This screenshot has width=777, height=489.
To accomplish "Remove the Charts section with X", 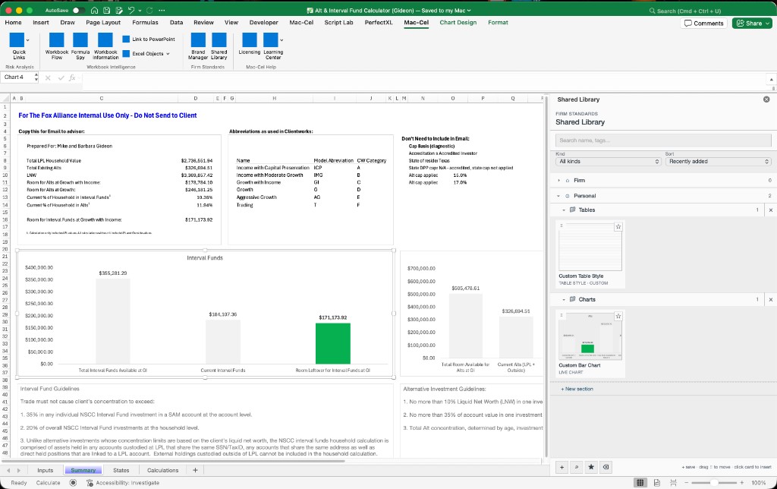I will point(771,299).
